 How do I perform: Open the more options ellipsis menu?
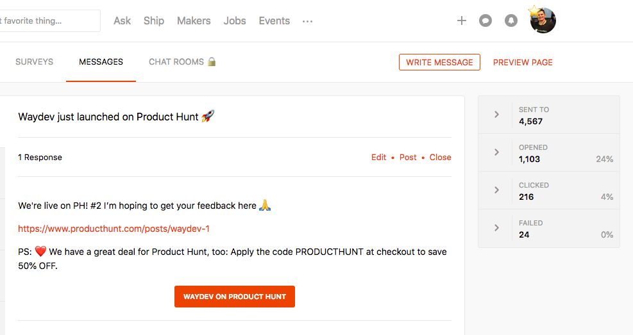point(308,21)
